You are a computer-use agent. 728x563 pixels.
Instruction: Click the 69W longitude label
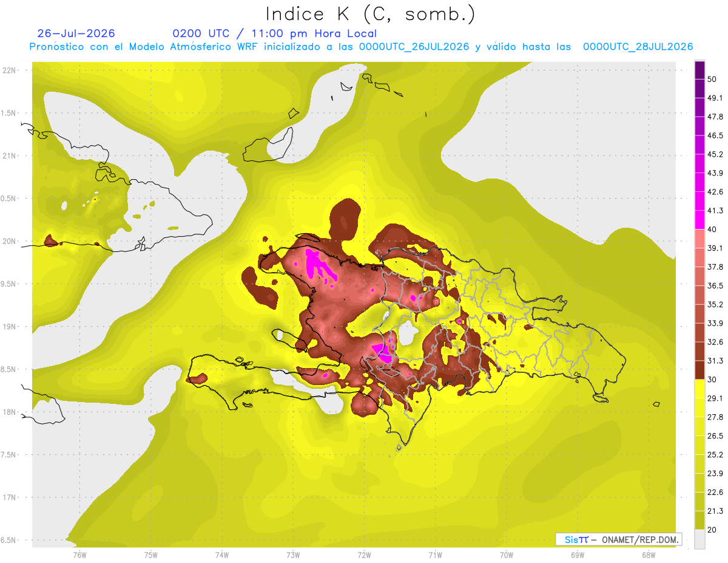pyautogui.click(x=578, y=554)
